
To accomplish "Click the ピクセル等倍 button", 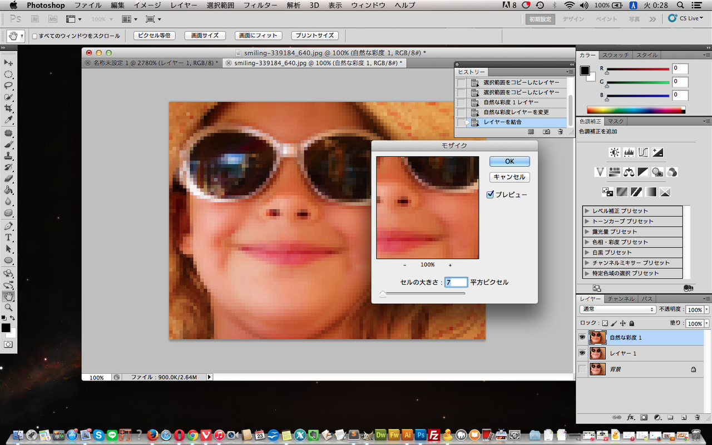I will [x=155, y=36].
